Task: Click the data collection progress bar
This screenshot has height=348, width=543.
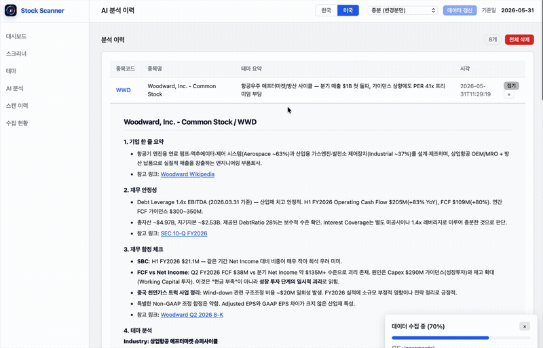Action: [x=461, y=338]
